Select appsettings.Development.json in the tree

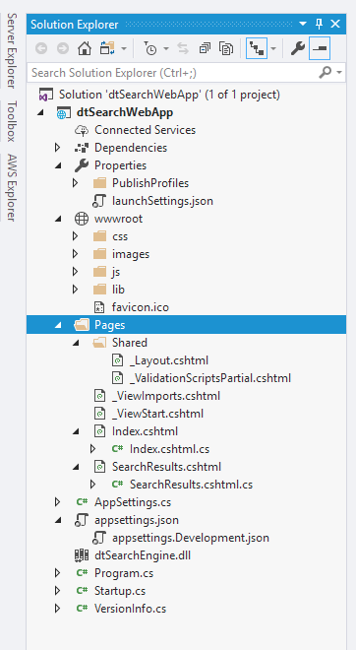[191, 538]
